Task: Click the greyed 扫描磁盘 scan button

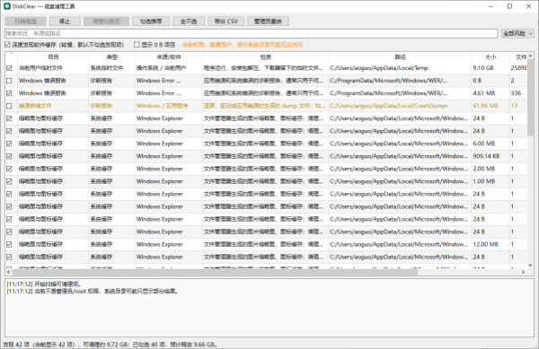Action: pyautogui.click(x=25, y=22)
